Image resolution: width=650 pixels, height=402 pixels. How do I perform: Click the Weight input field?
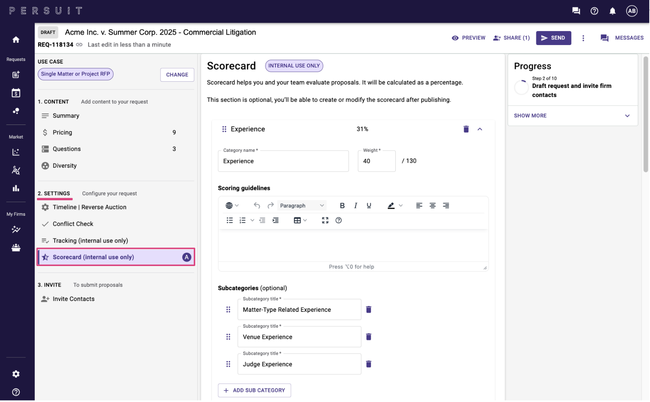(377, 161)
